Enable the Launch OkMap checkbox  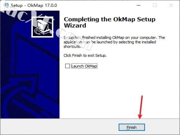(67, 66)
